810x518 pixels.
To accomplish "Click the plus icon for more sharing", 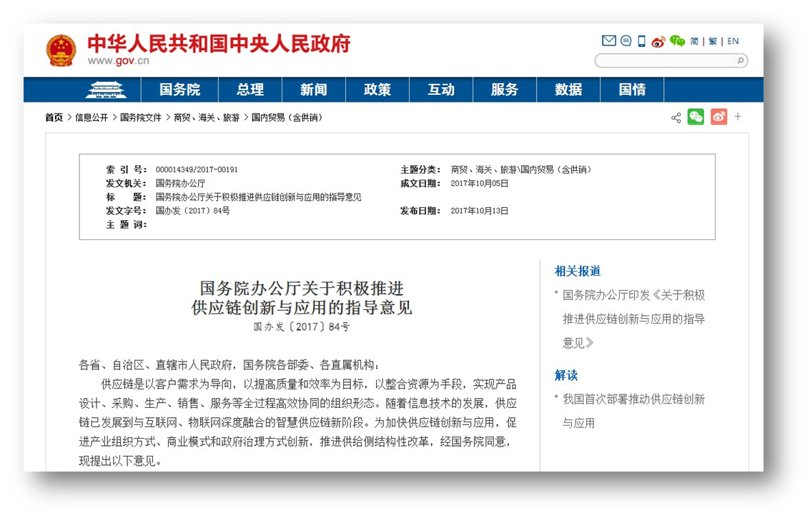I will (x=738, y=116).
